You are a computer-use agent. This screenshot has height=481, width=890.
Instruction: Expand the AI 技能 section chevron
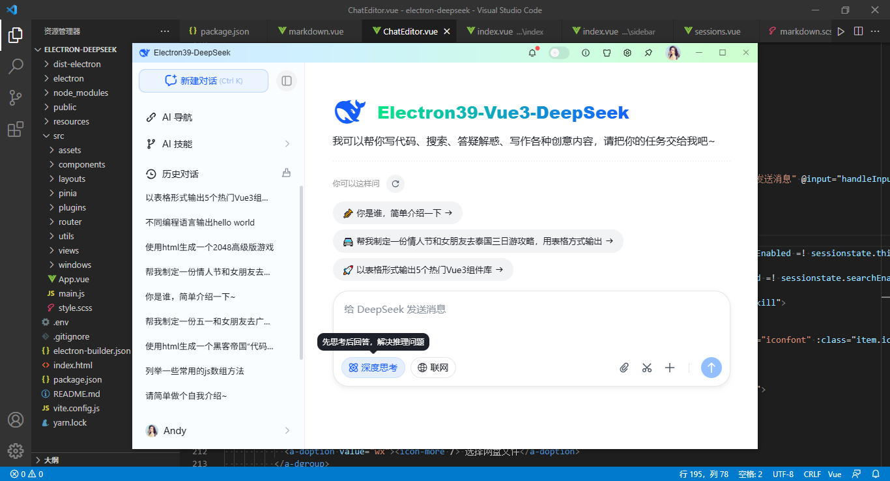(x=287, y=143)
